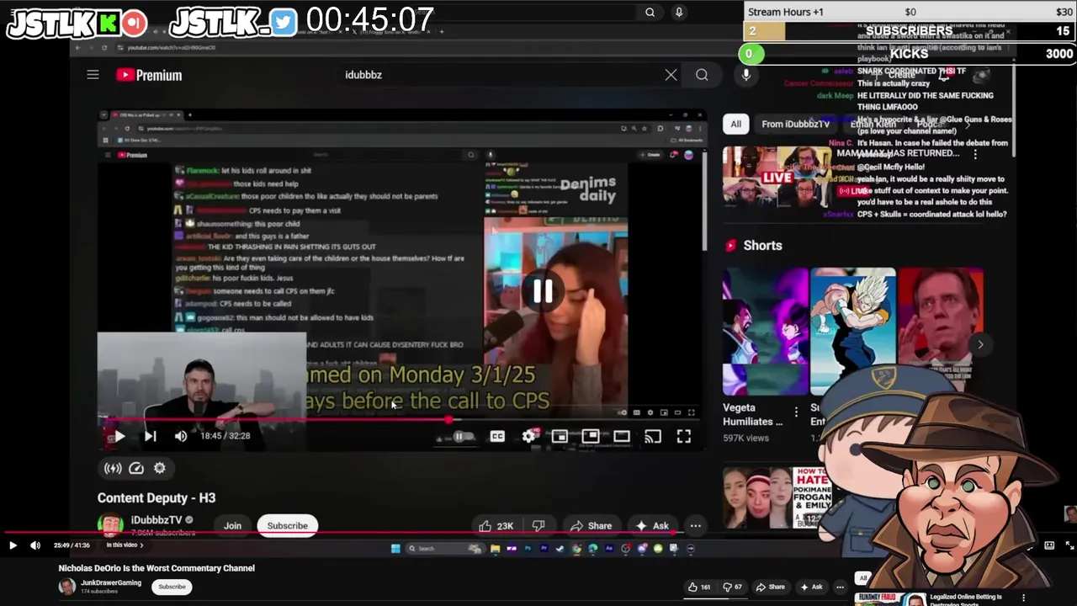
Task: Click the Nicholas DeOrio Is the Worst title
Action: (x=157, y=568)
